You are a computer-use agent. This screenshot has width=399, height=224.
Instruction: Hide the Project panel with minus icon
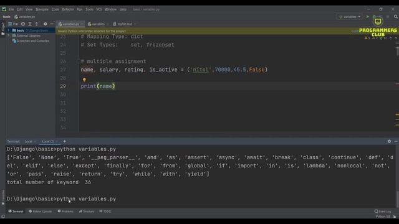[x=52, y=24]
